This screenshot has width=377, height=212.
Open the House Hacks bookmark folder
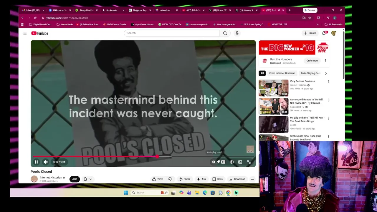[x=65, y=24]
